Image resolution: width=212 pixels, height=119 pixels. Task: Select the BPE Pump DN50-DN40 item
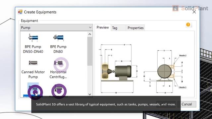point(33,43)
